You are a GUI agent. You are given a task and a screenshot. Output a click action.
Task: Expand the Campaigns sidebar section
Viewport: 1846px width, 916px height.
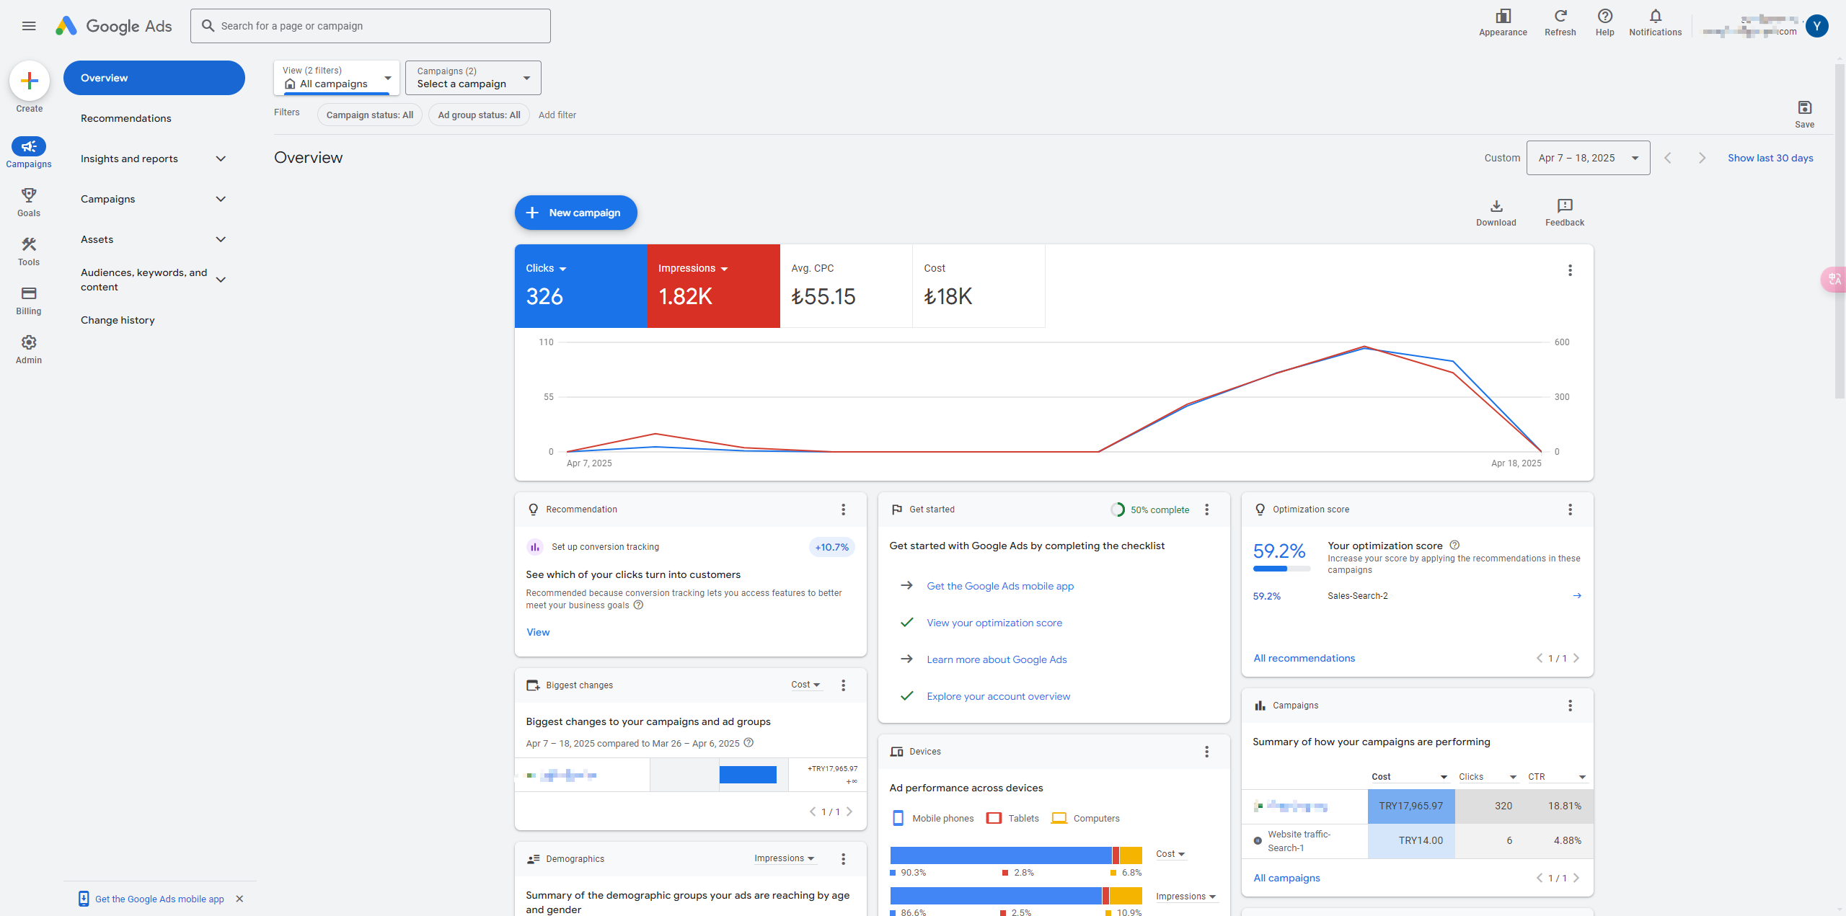pos(221,199)
